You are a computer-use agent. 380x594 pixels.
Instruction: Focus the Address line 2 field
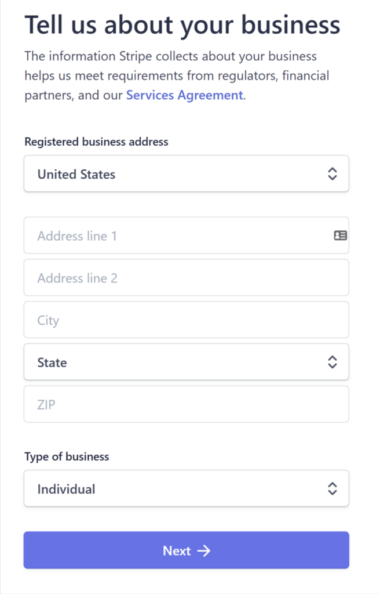[186, 278]
